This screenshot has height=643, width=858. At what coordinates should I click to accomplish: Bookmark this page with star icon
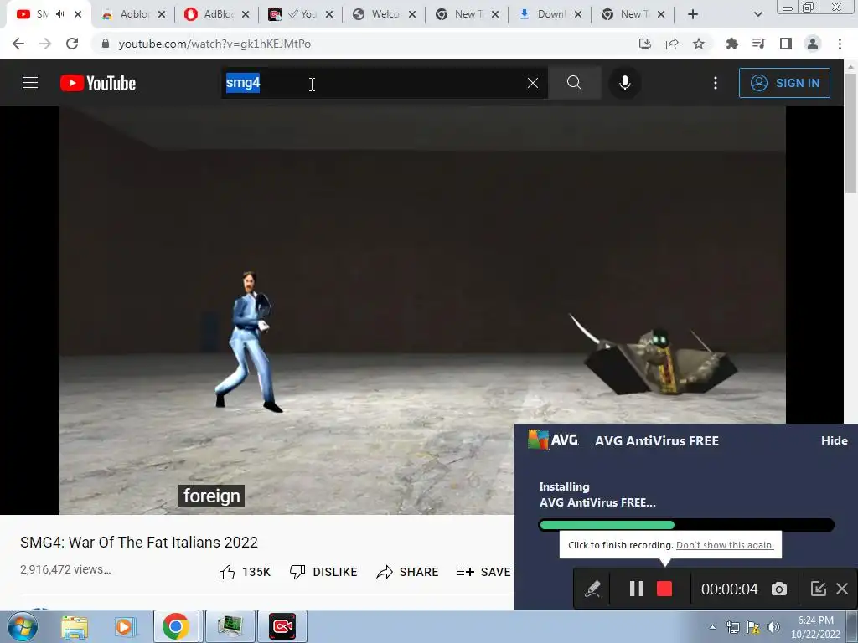[x=699, y=44]
